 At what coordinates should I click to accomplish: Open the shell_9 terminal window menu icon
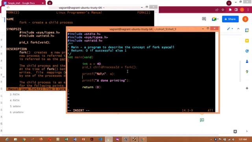pyautogui.click(x=69, y=30)
